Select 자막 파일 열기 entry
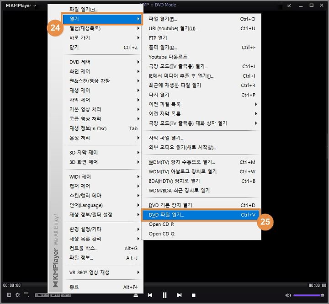The height and width of the screenshot is (304, 329). click(x=202, y=138)
